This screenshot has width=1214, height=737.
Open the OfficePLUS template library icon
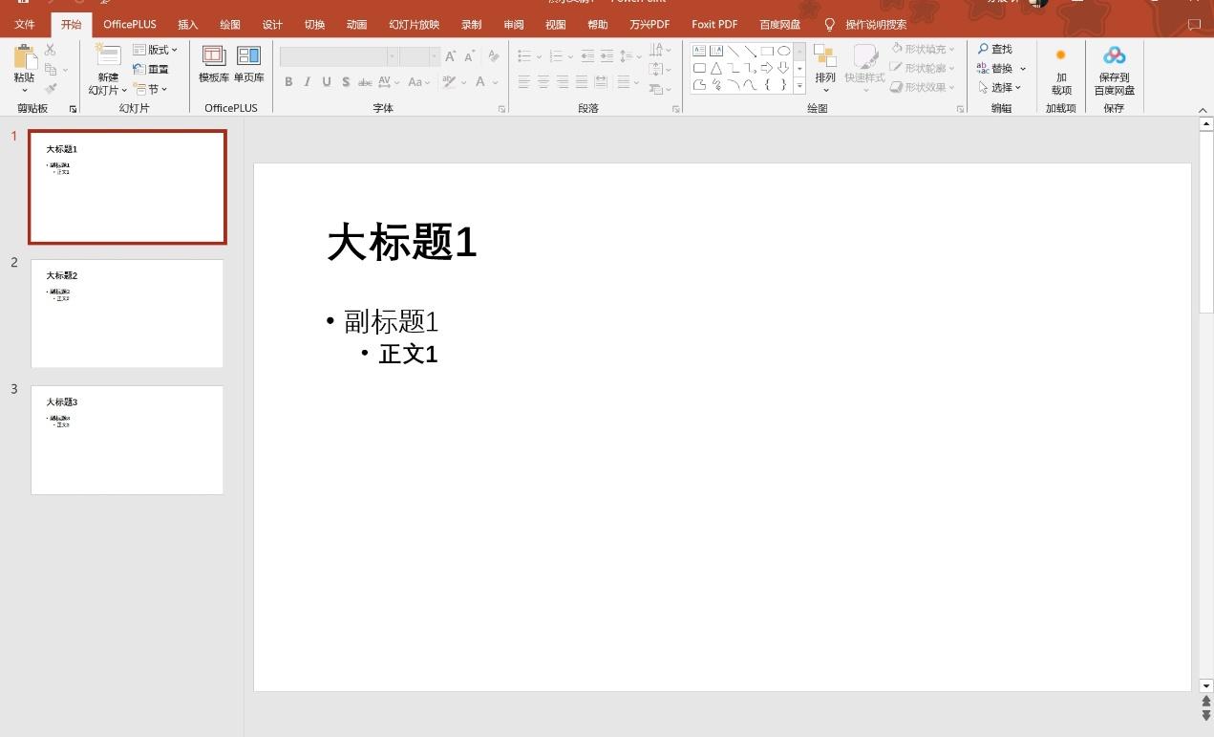click(214, 56)
